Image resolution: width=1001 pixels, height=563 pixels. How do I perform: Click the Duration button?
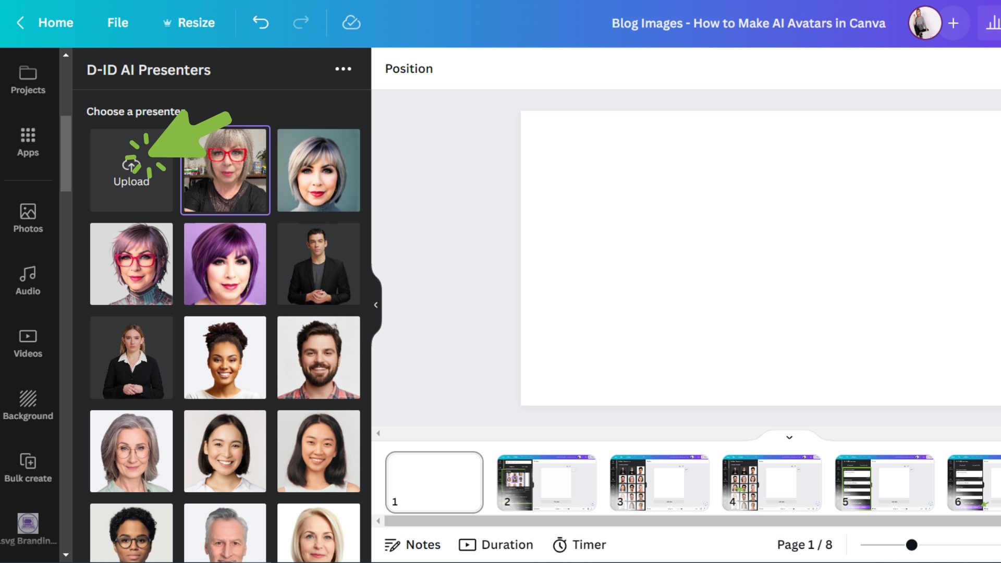click(x=496, y=545)
